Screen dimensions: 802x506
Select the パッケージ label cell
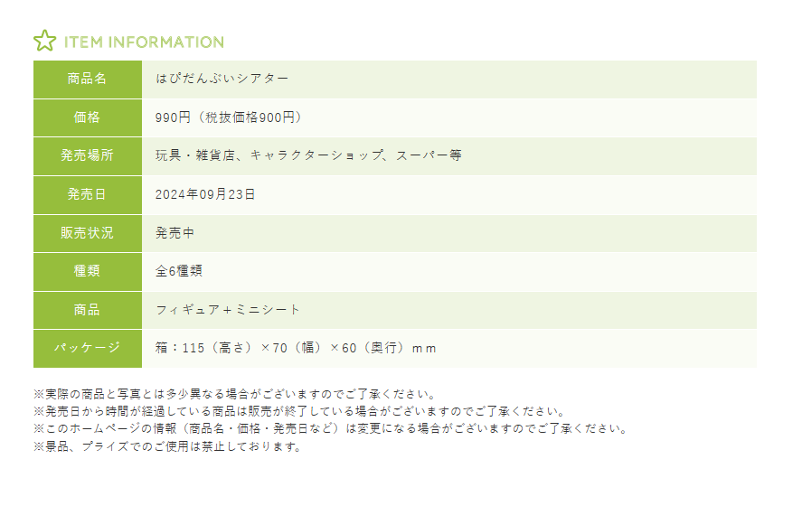point(88,349)
